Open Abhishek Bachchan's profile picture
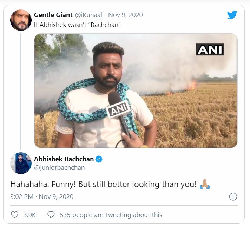Image resolution: width=250 pixels, height=228 pixels. point(21,163)
